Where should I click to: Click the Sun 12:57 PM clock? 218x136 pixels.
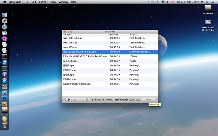click(x=195, y=2)
